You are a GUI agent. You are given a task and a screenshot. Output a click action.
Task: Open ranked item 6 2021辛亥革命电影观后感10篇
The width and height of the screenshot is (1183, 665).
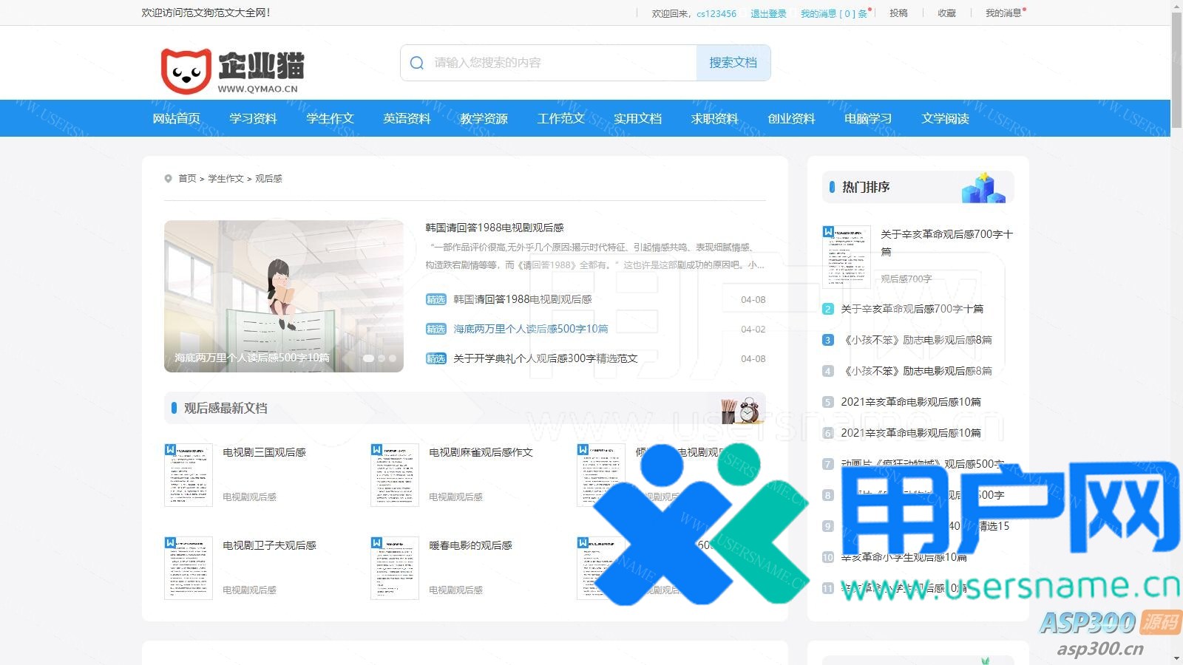[911, 433]
